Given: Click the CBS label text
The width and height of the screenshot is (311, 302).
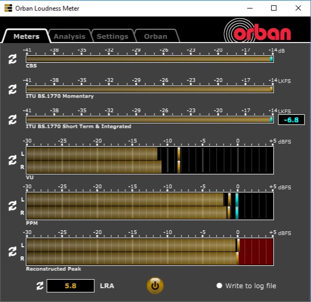Looking at the screenshot, I should (x=31, y=66).
